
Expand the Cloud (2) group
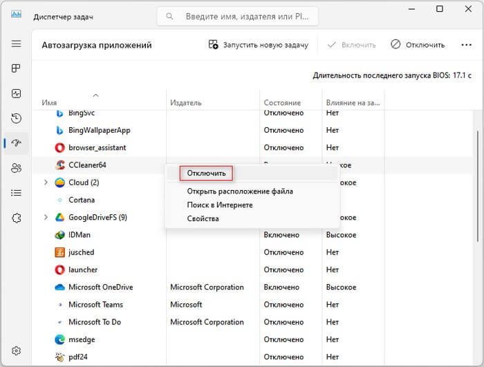pos(46,182)
